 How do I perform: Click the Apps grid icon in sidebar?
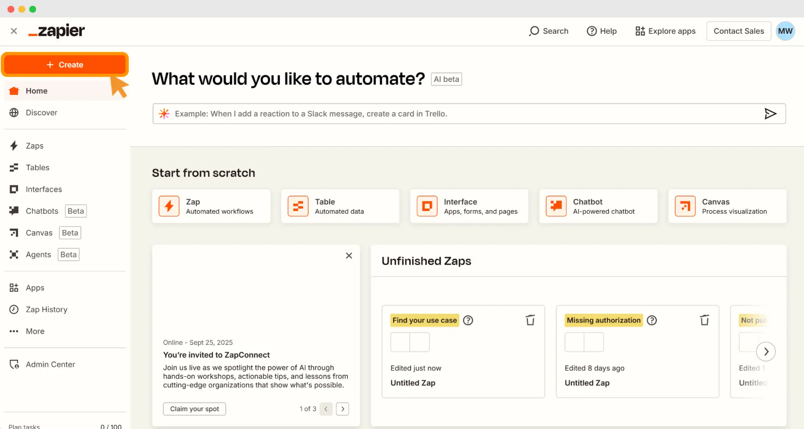tap(14, 288)
